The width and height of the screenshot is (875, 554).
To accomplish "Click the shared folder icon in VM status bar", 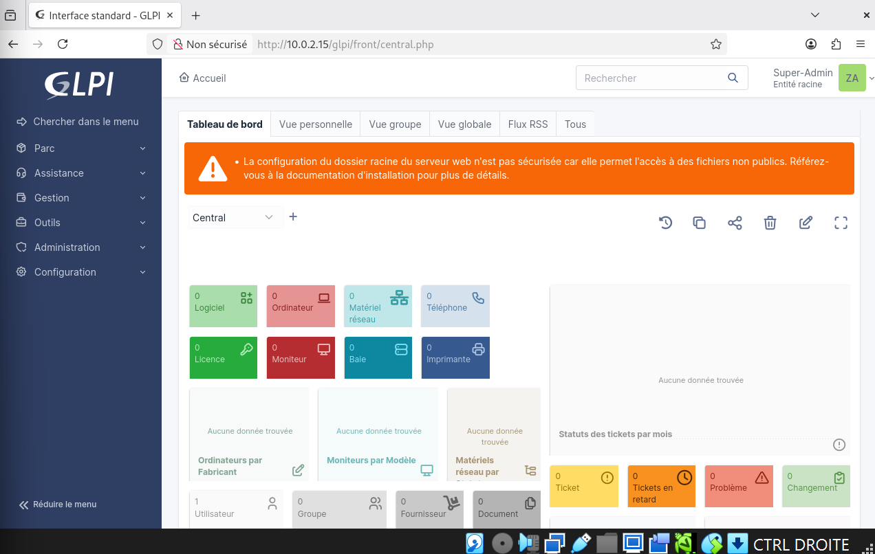I will tap(607, 543).
